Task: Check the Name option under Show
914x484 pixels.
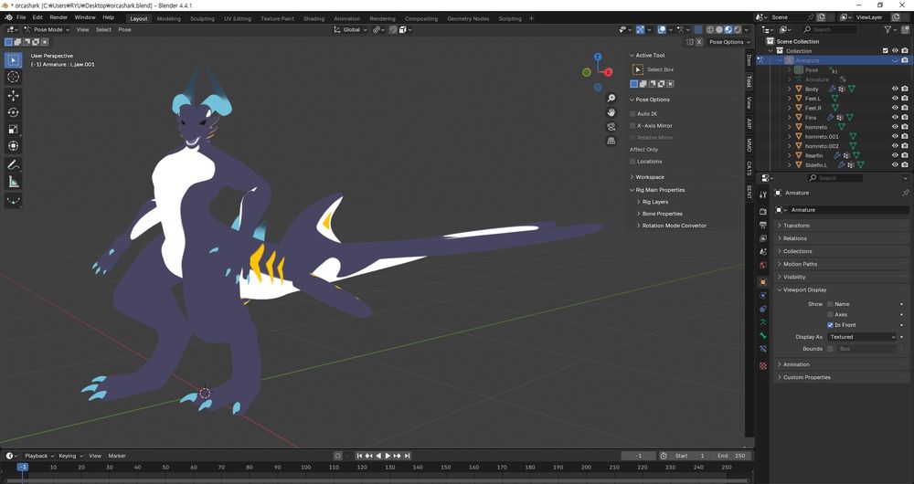Action: point(830,304)
